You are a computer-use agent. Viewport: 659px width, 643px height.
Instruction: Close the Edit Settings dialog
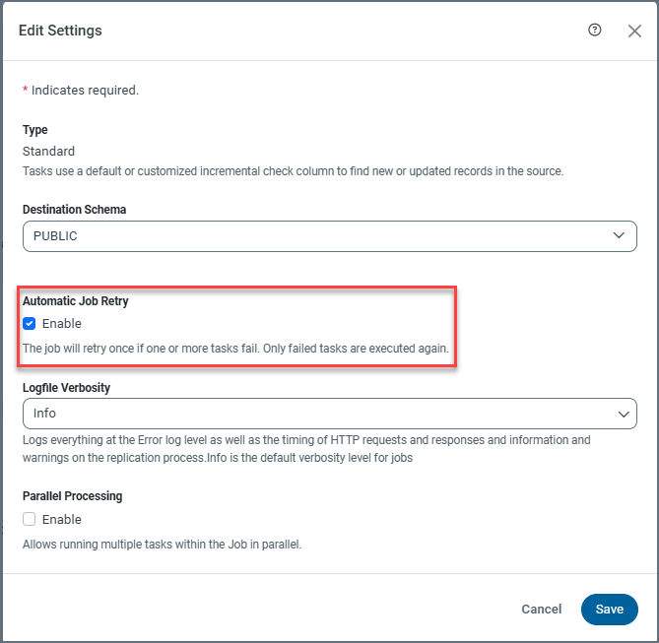coord(634,31)
